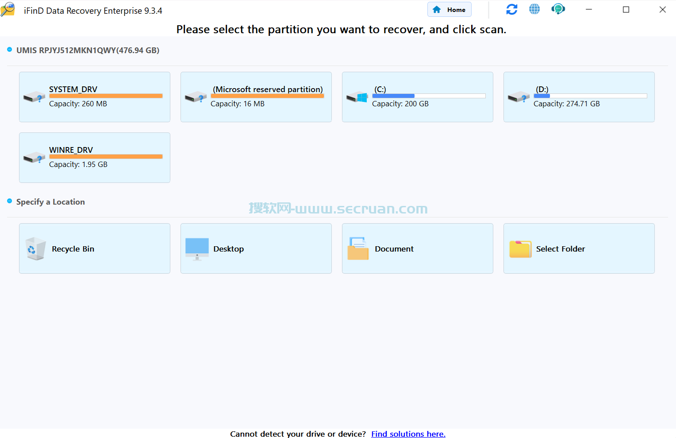The height and width of the screenshot is (438, 676).
Task: Click the refresh drives icon
Action: [512, 9]
